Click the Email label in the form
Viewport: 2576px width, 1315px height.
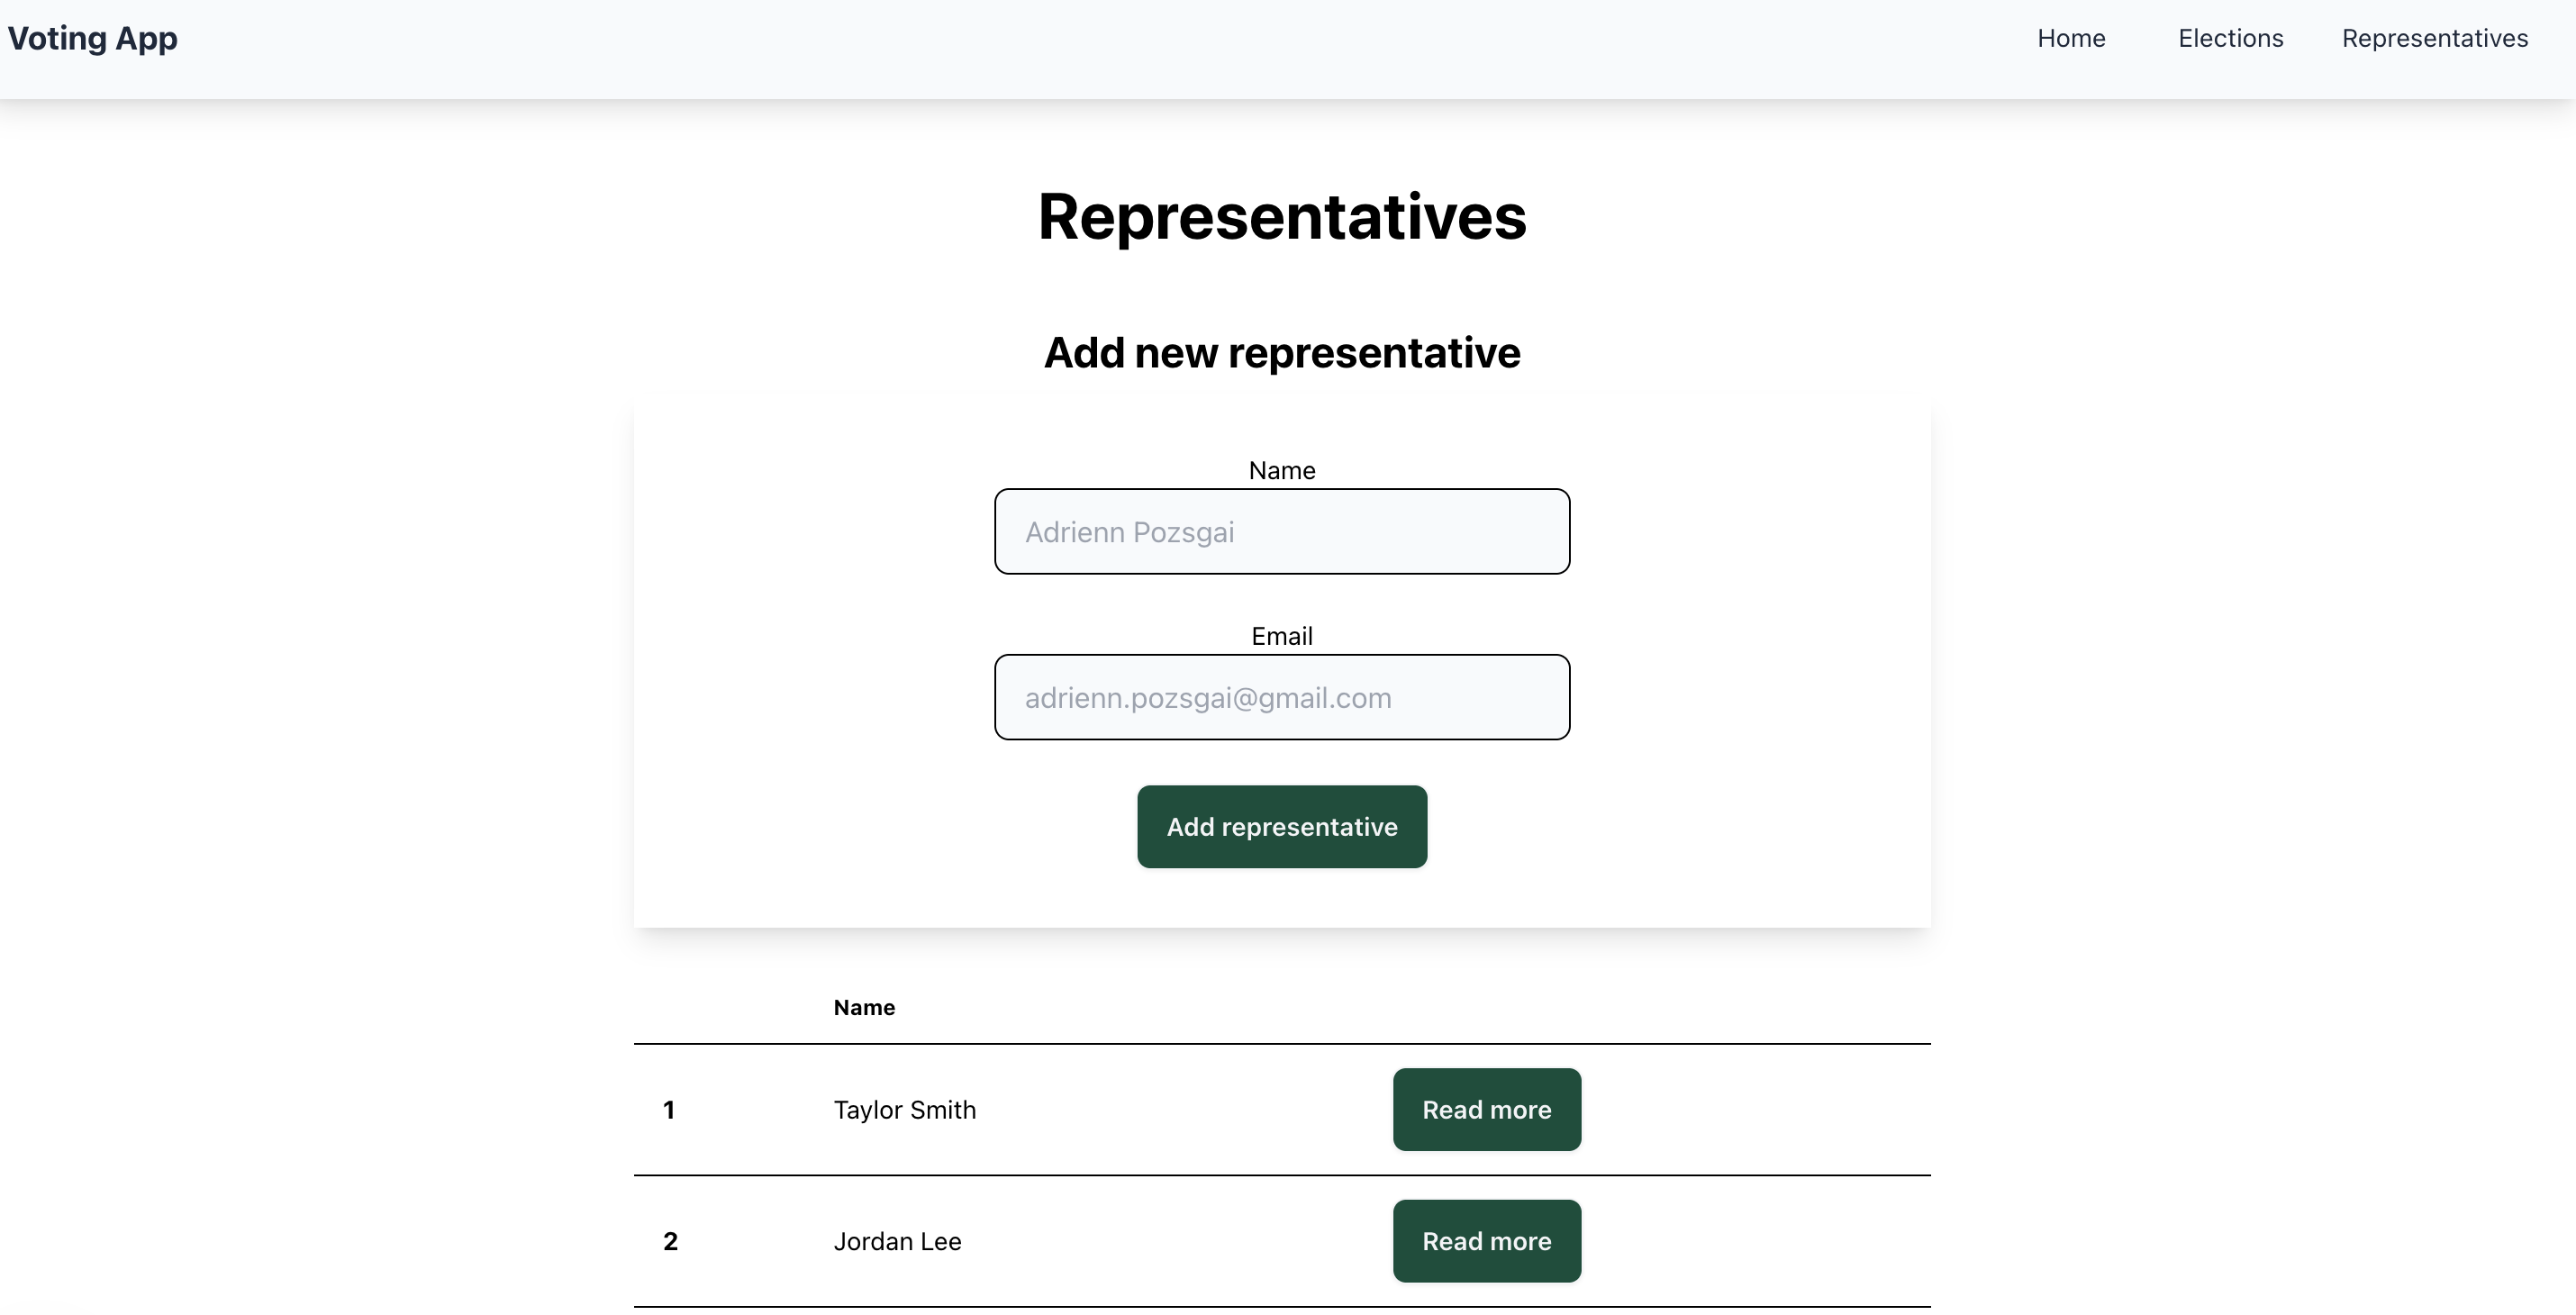tap(1281, 636)
